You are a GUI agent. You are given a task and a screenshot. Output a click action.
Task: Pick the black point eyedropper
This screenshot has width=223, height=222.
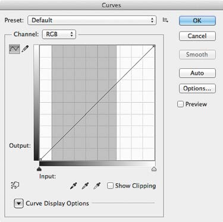tap(74, 186)
